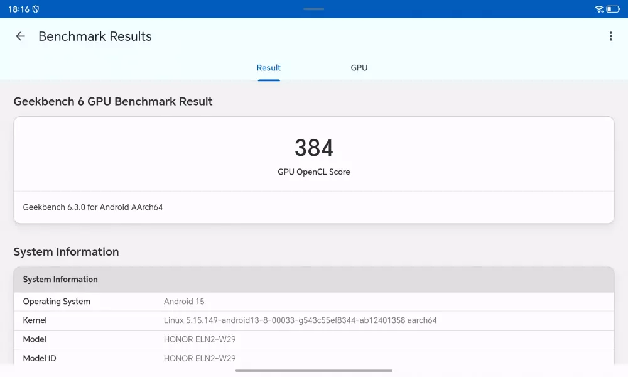Tap the Geekbench 6 GPU Benchmark Result heading
Screen dimensions: 628x377
coord(113,101)
